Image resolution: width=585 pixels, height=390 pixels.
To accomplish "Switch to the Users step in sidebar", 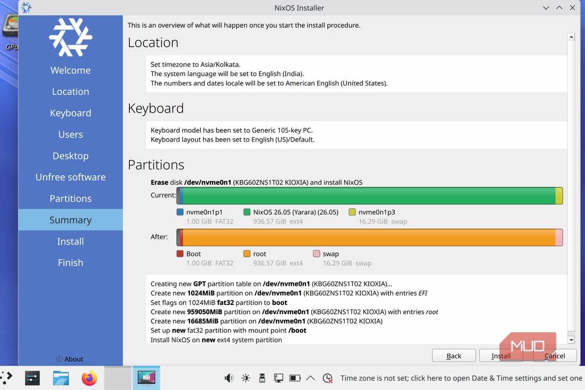I will pos(71,134).
